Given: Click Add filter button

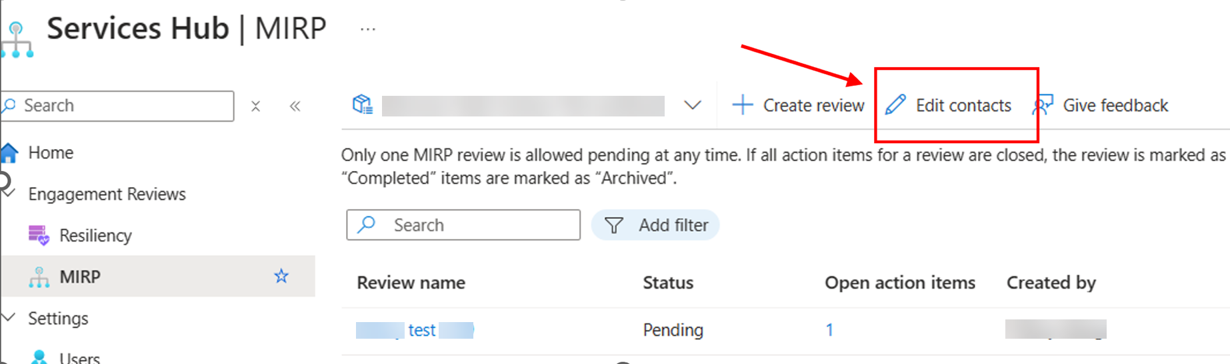Looking at the screenshot, I should (655, 225).
